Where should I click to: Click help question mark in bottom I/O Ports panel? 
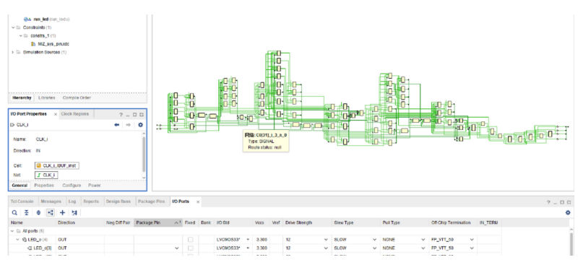[548, 202]
